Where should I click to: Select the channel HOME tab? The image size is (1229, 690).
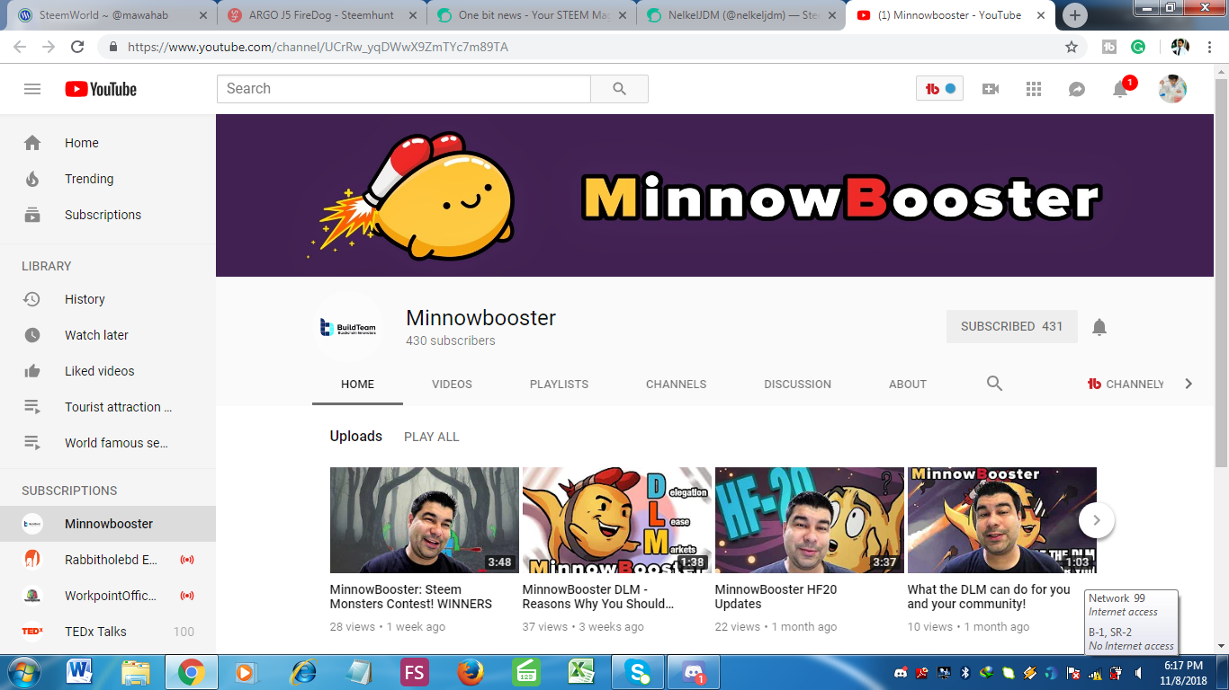pyautogui.click(x=357, y=384)
